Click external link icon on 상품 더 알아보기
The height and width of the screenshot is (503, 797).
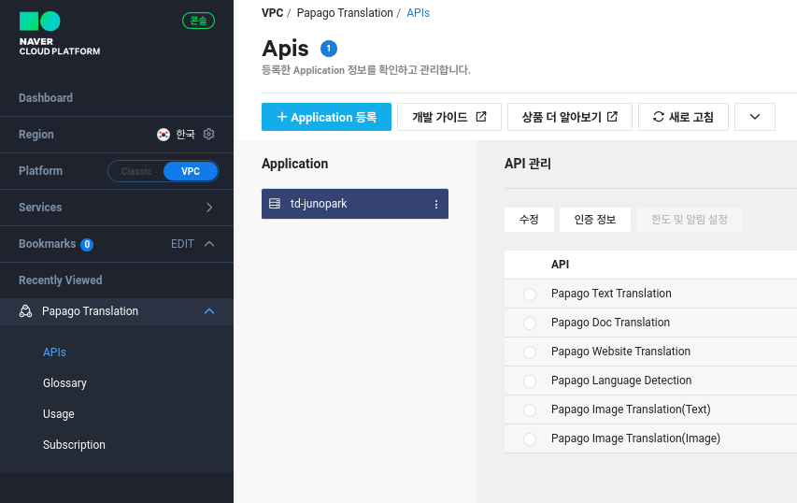coord(613,117)
